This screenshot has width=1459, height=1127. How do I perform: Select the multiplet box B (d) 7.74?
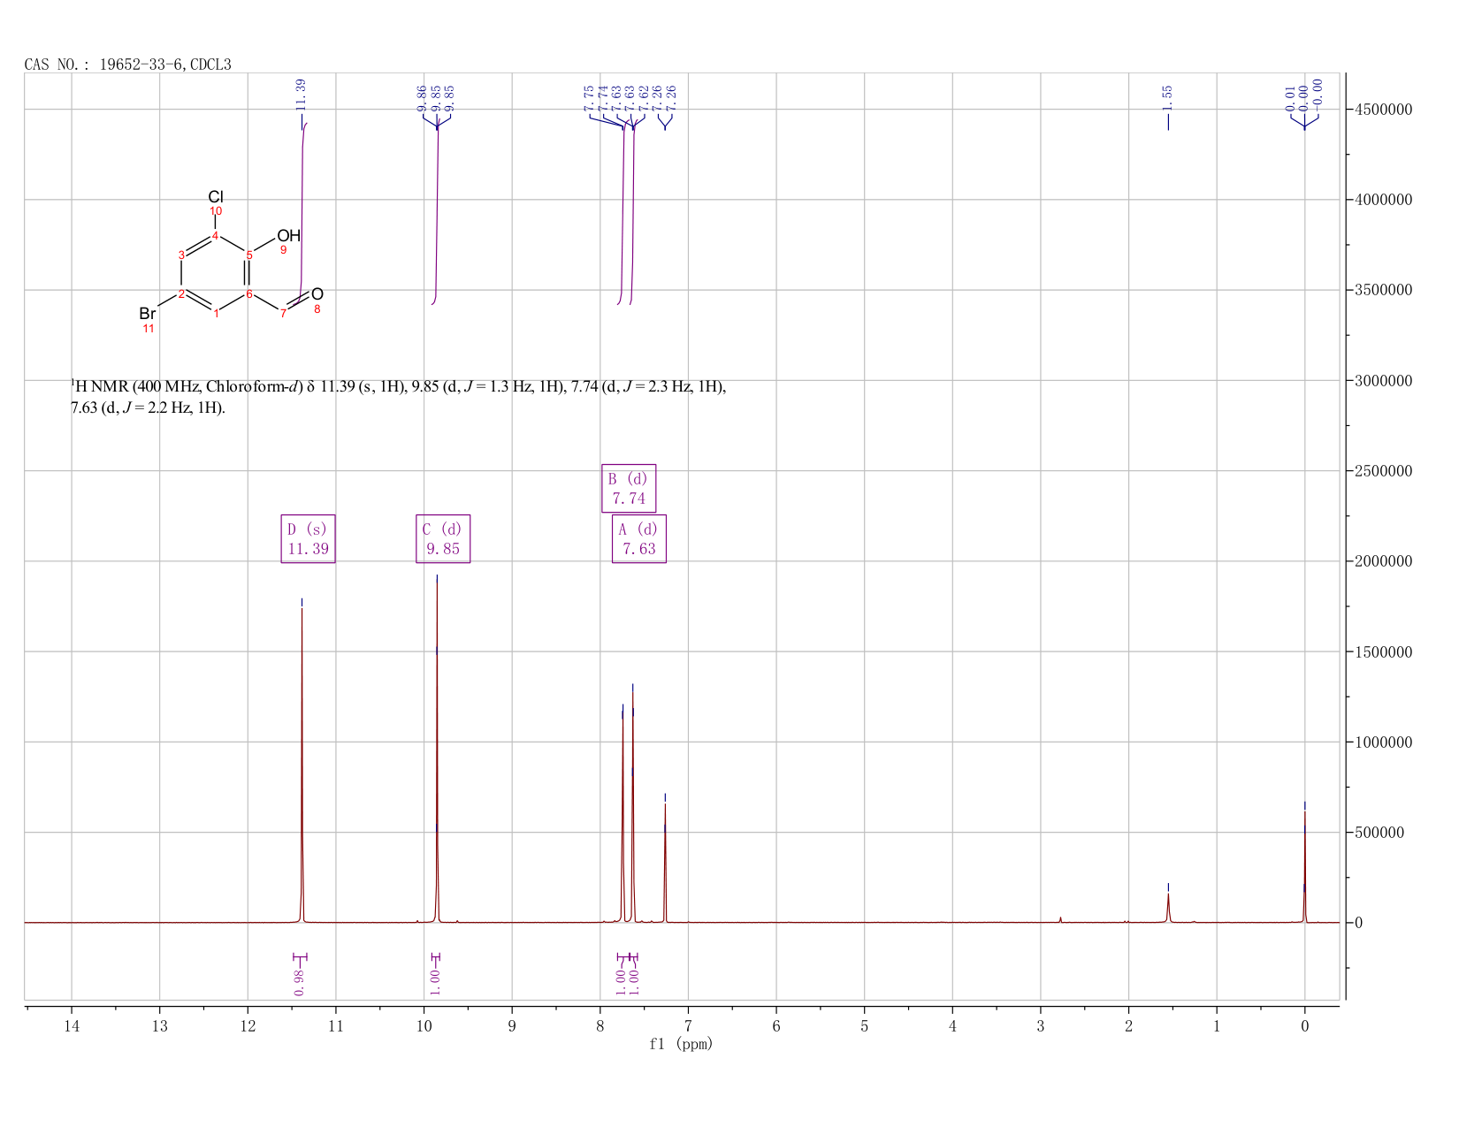click(x=629, y=488)
